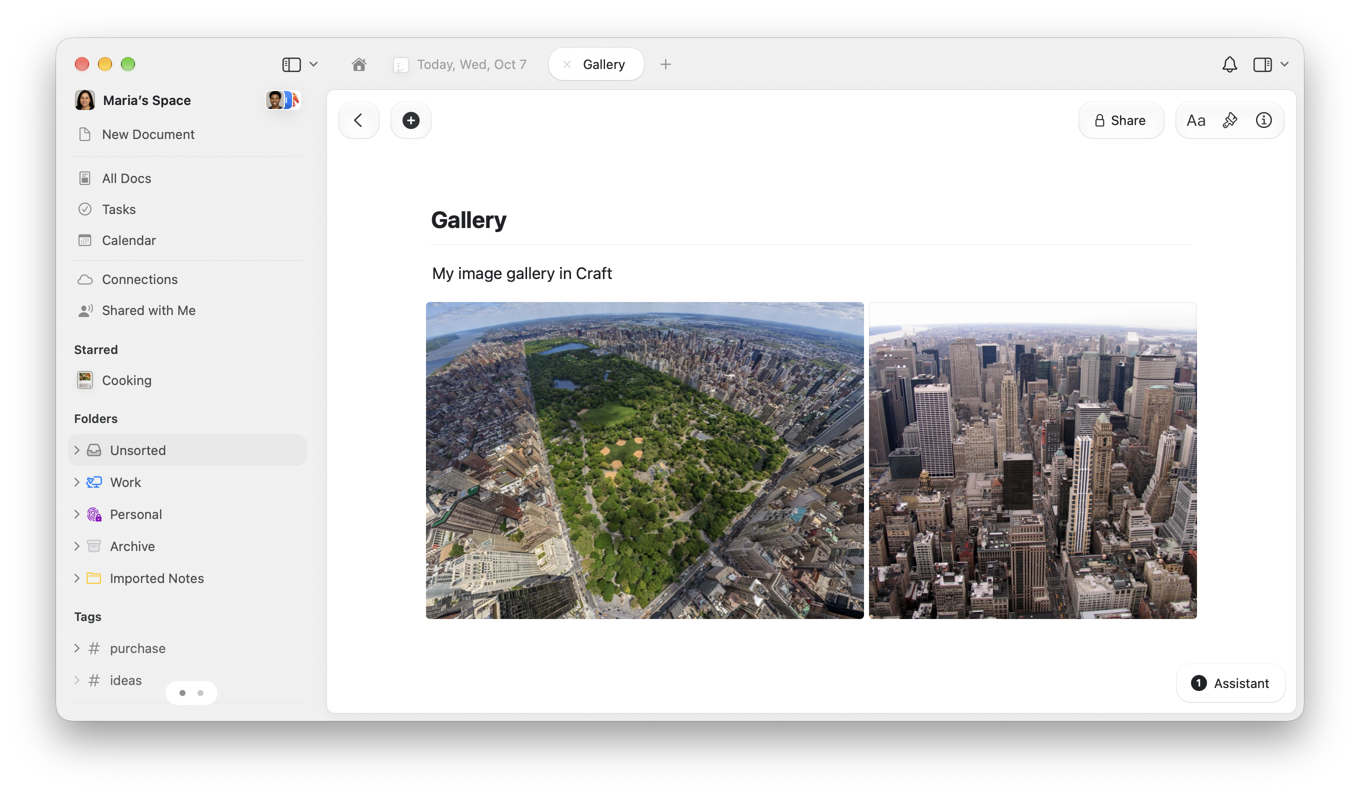Navigate back with the chevron button

[x=359, y=120]
